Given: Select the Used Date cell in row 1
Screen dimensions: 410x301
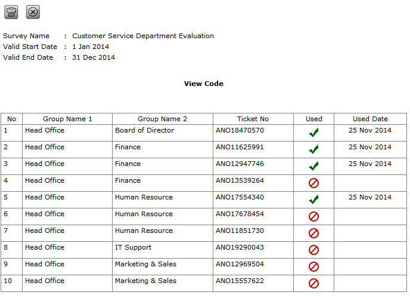Looking at the screenshot, I should 369,130.
